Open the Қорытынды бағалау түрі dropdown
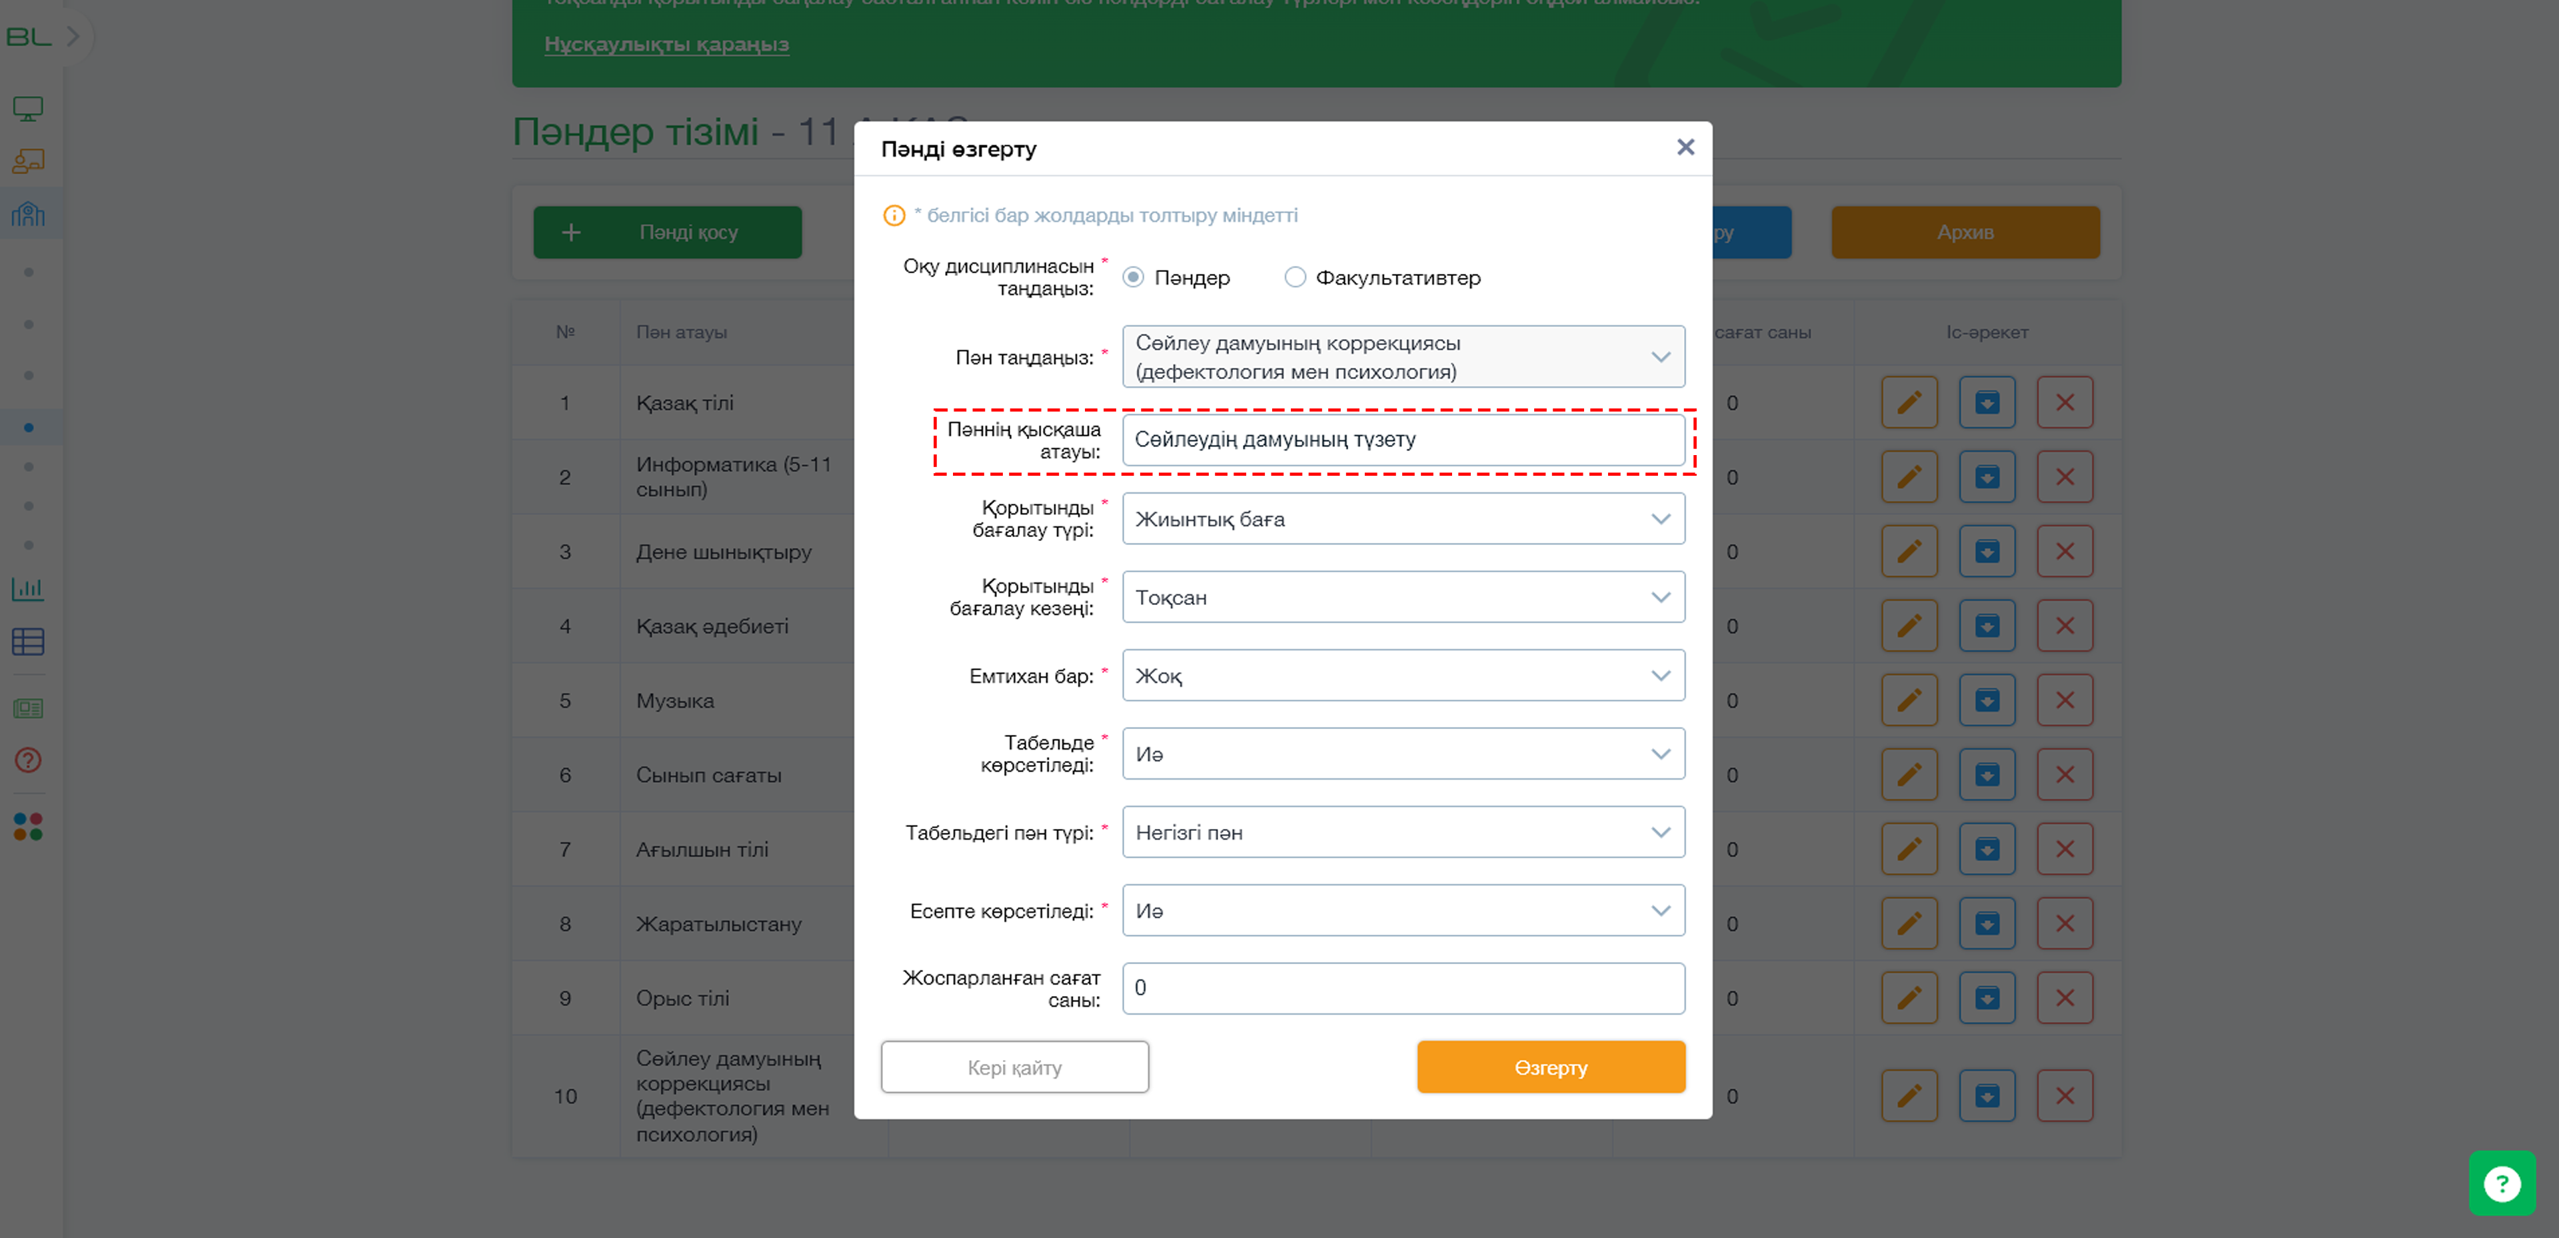The width and height of the screenshot is (2559, 1238). 1403,518
